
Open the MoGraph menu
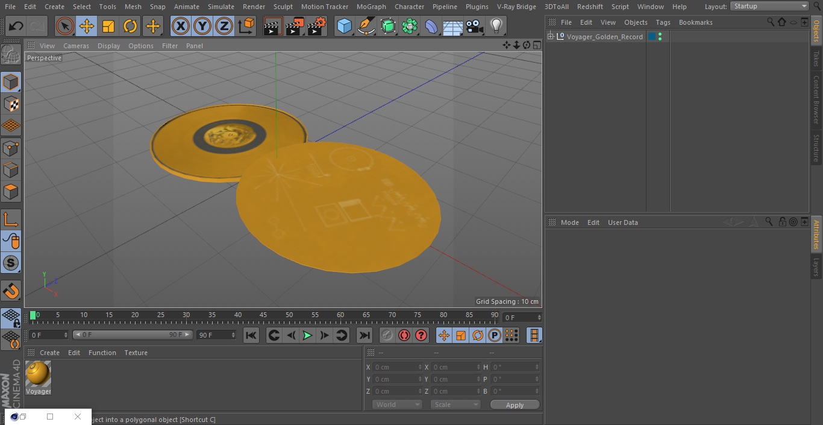pos(371,7)
